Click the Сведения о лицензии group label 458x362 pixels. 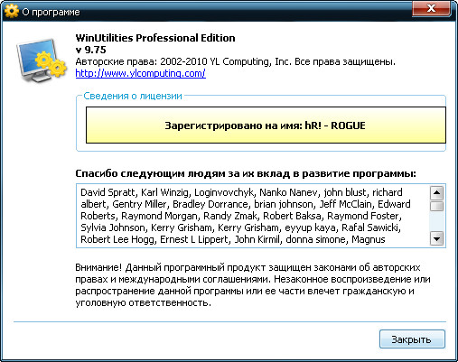point(133,96)
